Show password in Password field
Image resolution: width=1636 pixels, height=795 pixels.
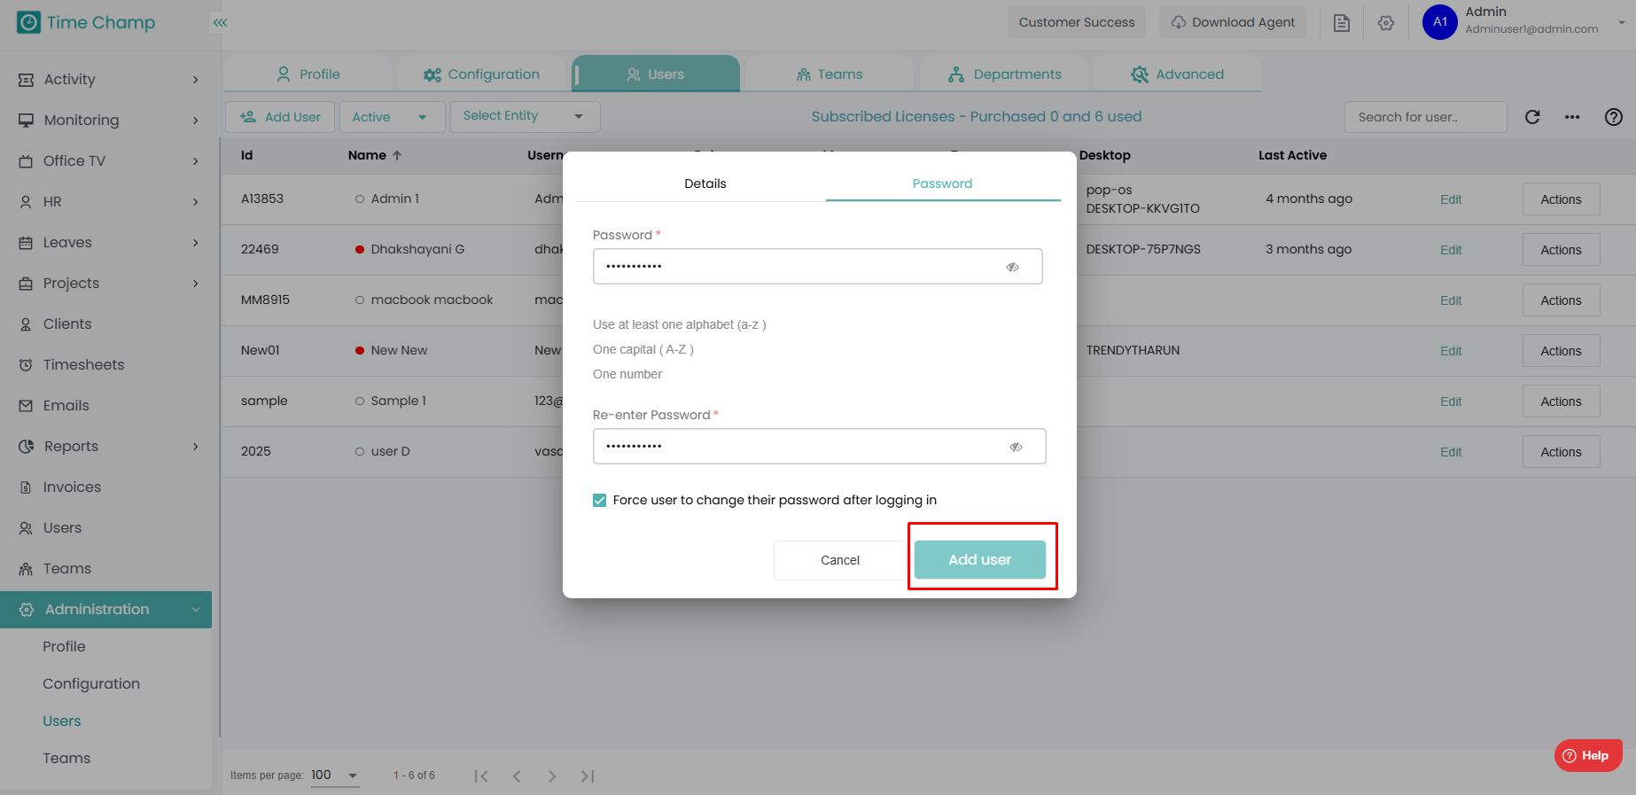[x=1012, y=267]
